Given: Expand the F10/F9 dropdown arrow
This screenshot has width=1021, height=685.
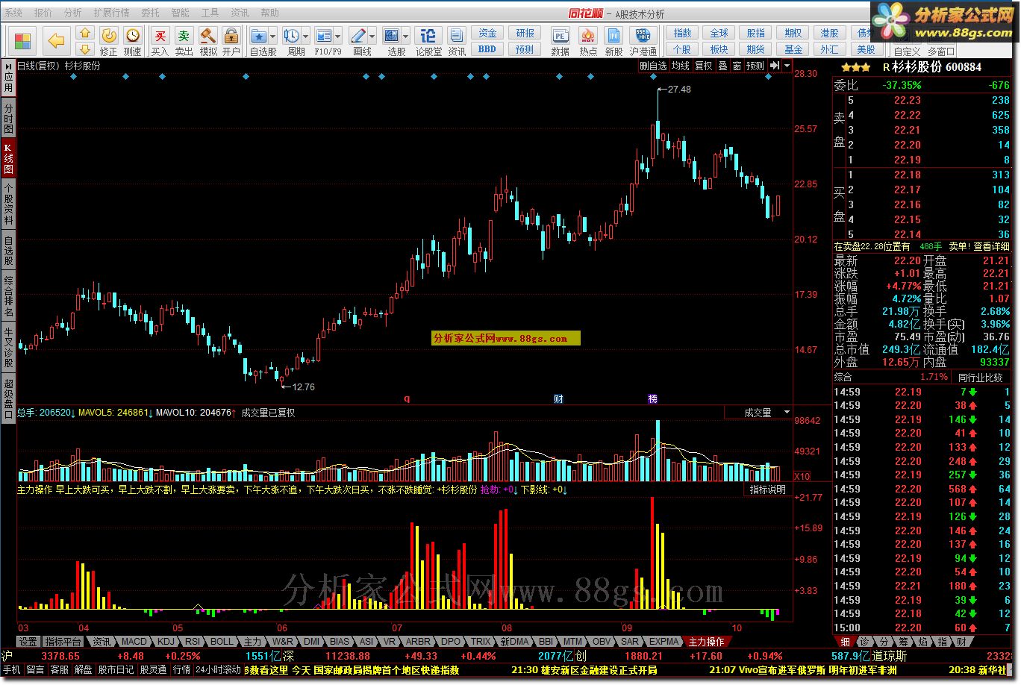Looking at the screenshot, I should click(x=338, y=36).
